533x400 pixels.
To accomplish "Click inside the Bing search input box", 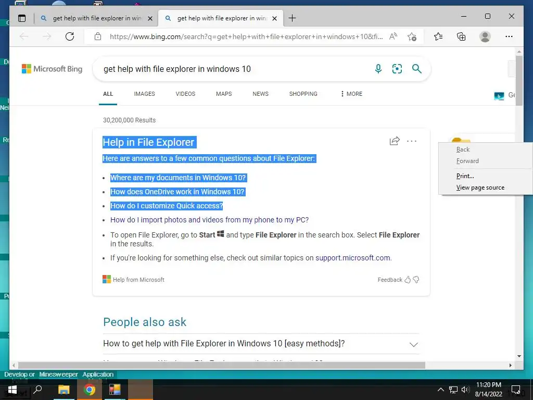I will 235,69.
